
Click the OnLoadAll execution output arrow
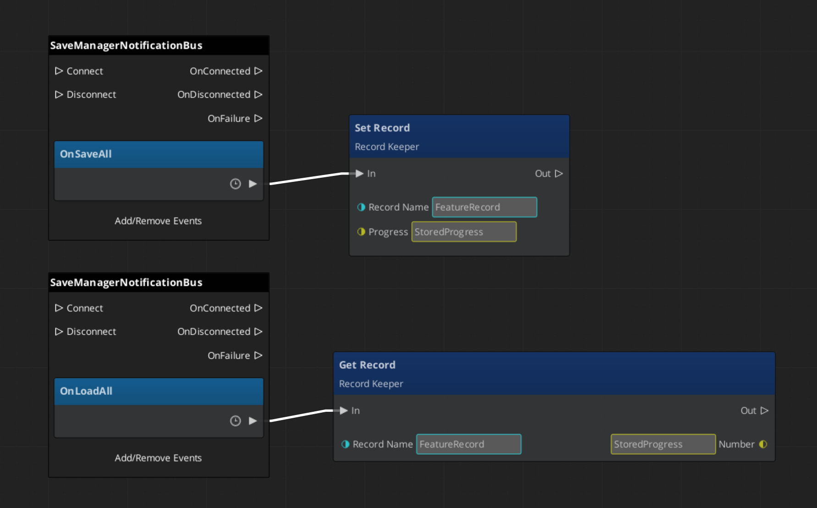coord(253,421)
